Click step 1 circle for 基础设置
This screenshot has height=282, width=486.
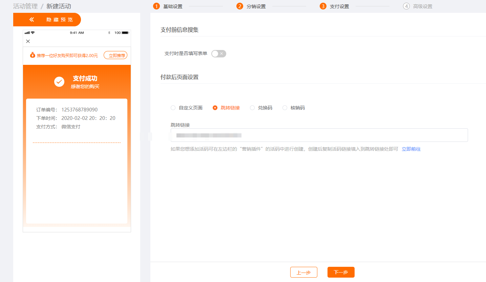[156, 6]
